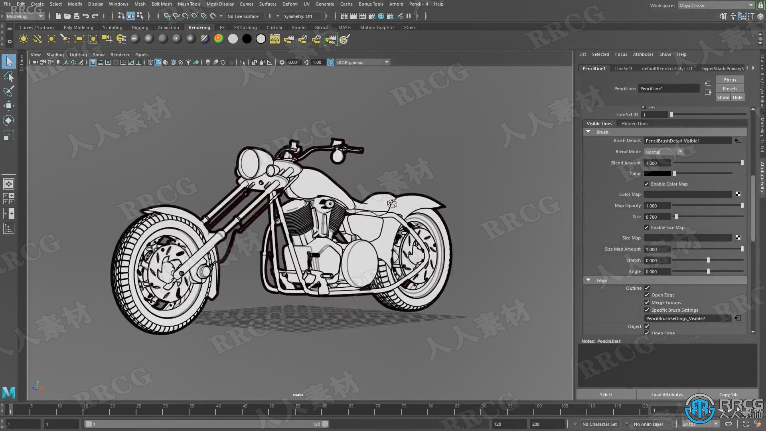This screenshot has height=431, width=766.
Task: Create an area light from shelf
Action: coord(79,39)
